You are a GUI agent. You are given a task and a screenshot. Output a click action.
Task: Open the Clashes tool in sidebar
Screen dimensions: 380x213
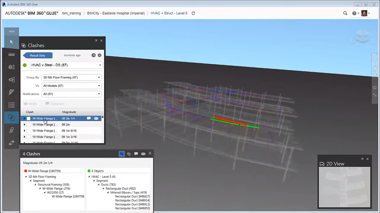coord(11,118)
